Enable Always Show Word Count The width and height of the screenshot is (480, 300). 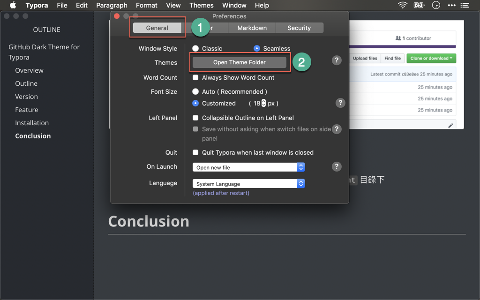(195, 77)
